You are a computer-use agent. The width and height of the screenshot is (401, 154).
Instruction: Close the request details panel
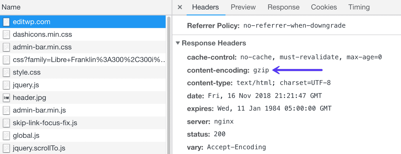tap(180, 7)
